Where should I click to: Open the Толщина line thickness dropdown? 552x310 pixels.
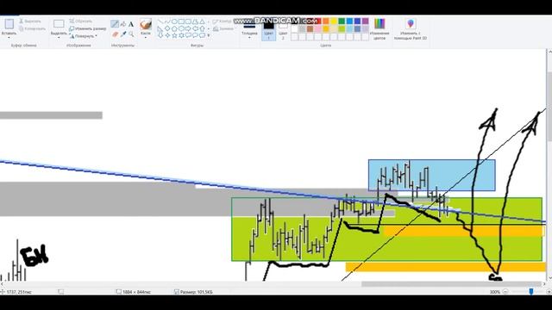[x=249, y=29]
